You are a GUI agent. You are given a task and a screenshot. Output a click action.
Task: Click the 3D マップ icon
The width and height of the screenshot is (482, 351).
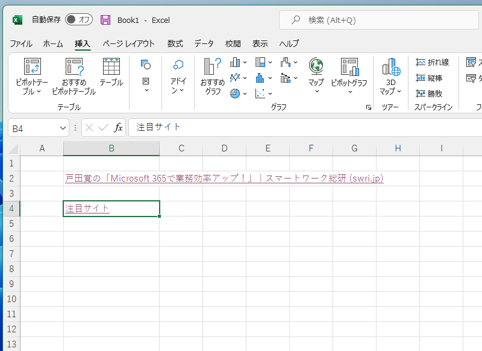(391, 66)
